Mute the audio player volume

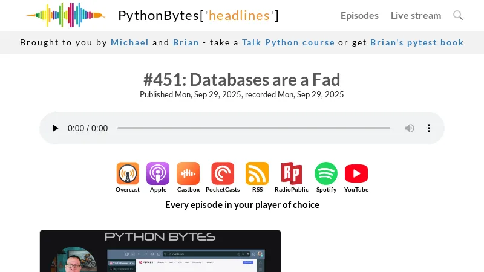(410, 128)
